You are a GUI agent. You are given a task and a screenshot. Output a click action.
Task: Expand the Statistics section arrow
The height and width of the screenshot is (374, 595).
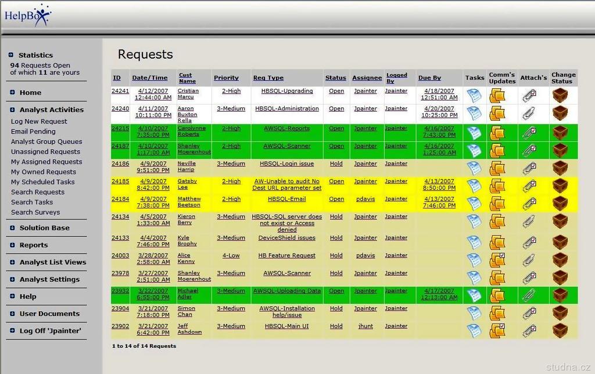[x=11, y=55]
